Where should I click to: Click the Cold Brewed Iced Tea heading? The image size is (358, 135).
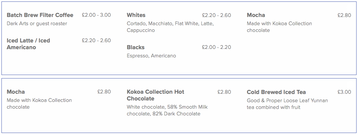tap(276, 92)
